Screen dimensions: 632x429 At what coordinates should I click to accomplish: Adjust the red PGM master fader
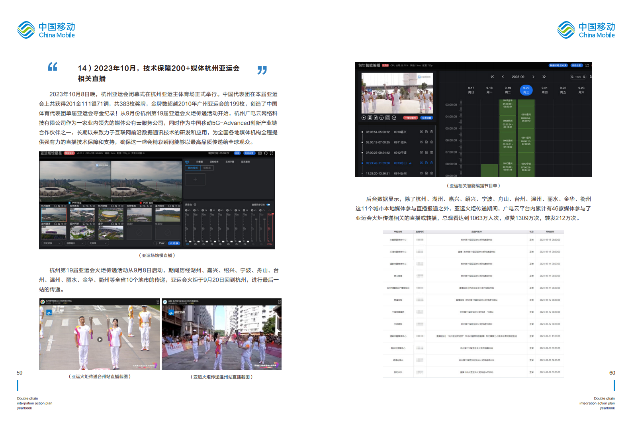click(272, 214)
